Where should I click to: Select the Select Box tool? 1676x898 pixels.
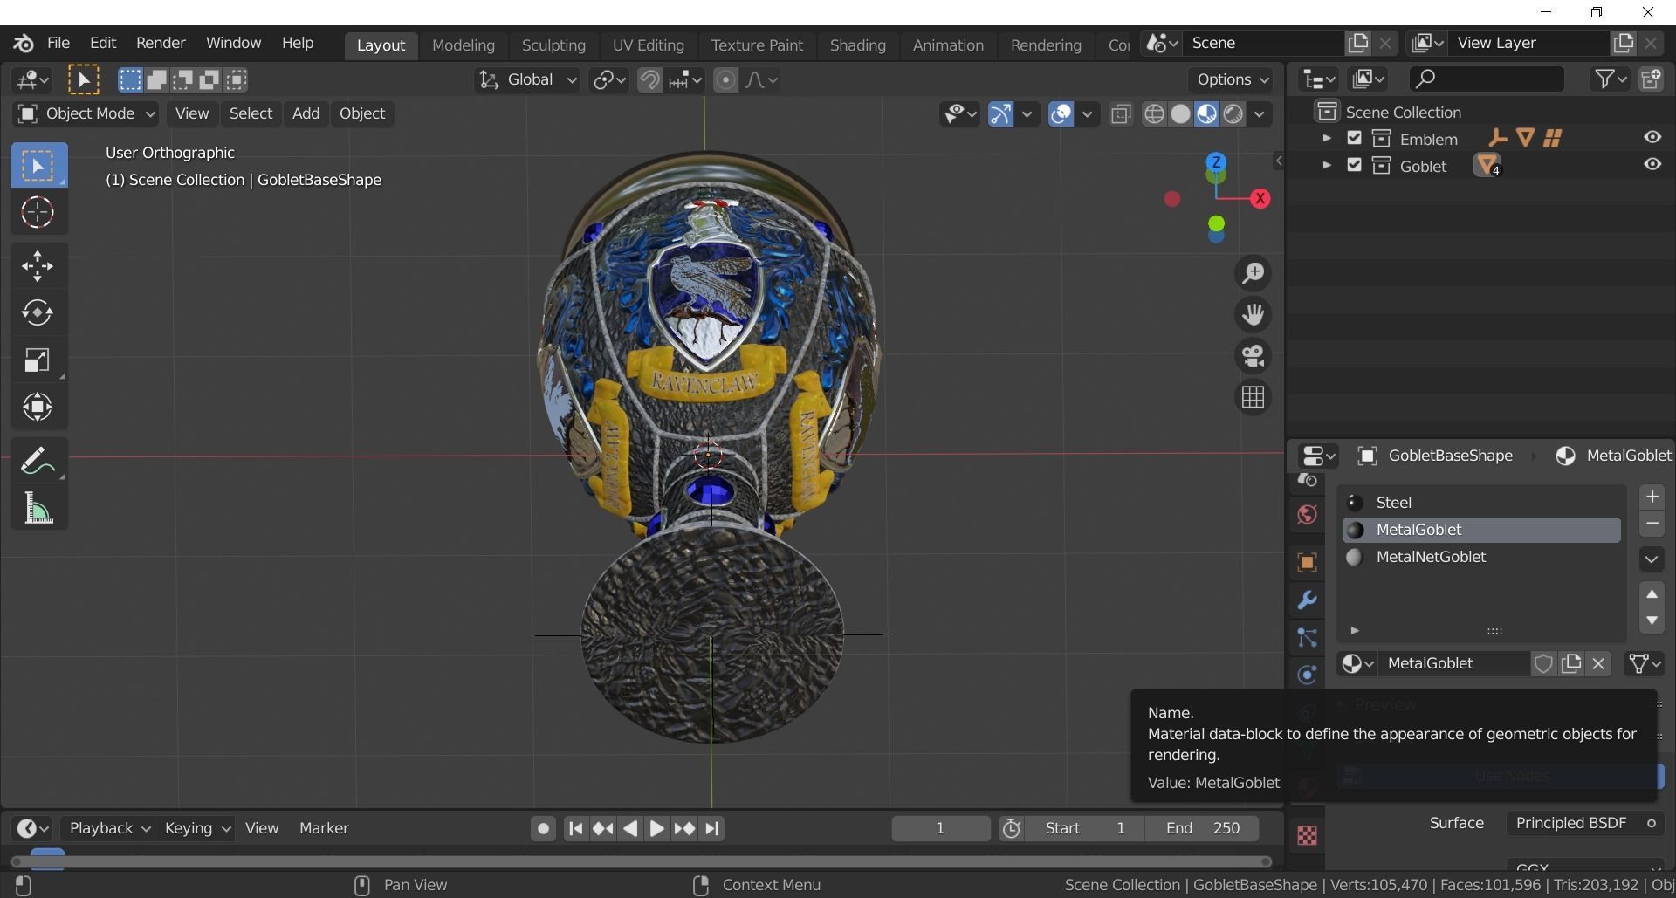(38, 165)
